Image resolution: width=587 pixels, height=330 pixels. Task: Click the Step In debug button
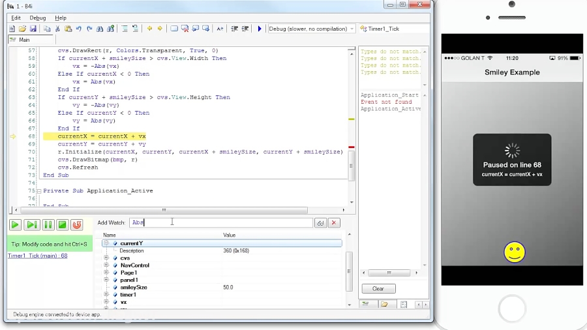31,225
